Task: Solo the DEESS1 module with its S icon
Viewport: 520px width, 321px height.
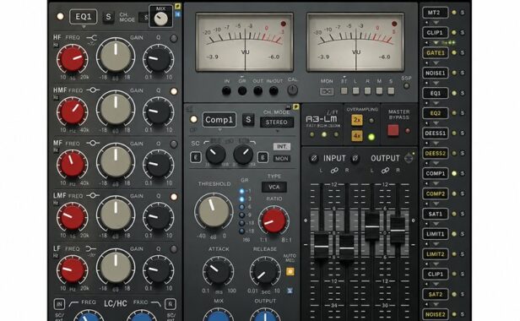Action: (x=463, y=133)
